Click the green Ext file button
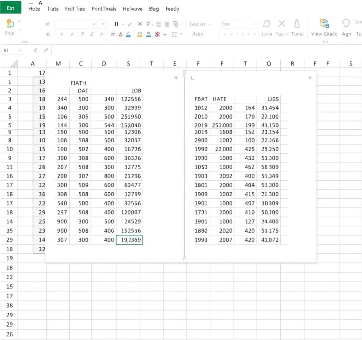The height and width of the screenshot is (340, 362). coord(11,8)
